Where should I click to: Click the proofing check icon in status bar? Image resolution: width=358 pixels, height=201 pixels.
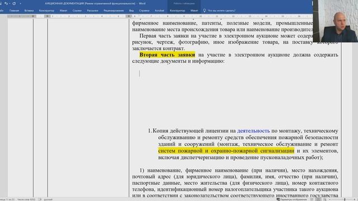(x=40, y=199)
